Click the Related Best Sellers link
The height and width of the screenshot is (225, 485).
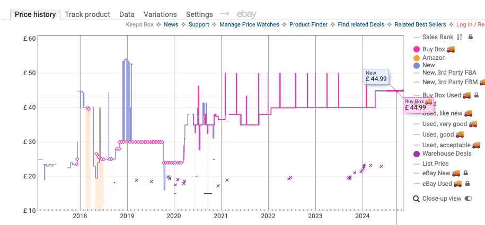coord(420,24)
